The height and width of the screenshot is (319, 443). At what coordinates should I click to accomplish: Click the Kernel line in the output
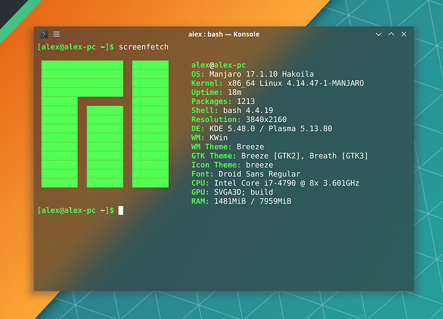coord(277,83)
